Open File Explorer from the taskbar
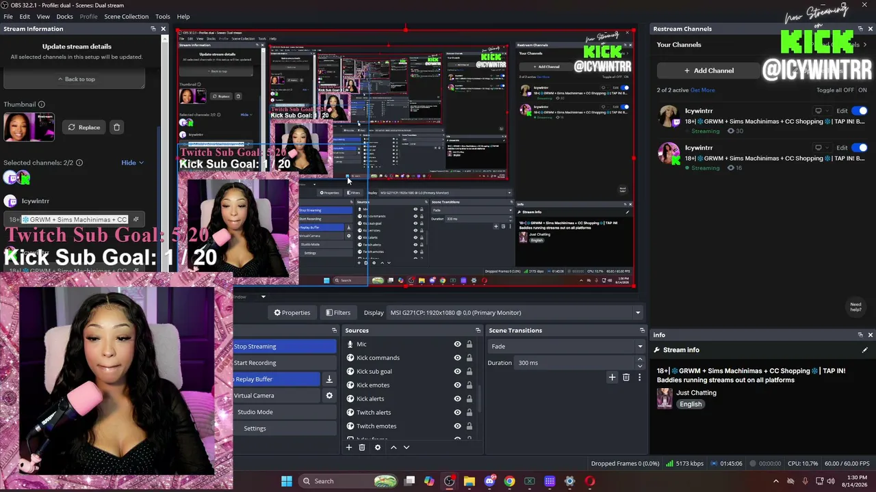The width and height of the screenshot is (876, 492). pos(469,481)
